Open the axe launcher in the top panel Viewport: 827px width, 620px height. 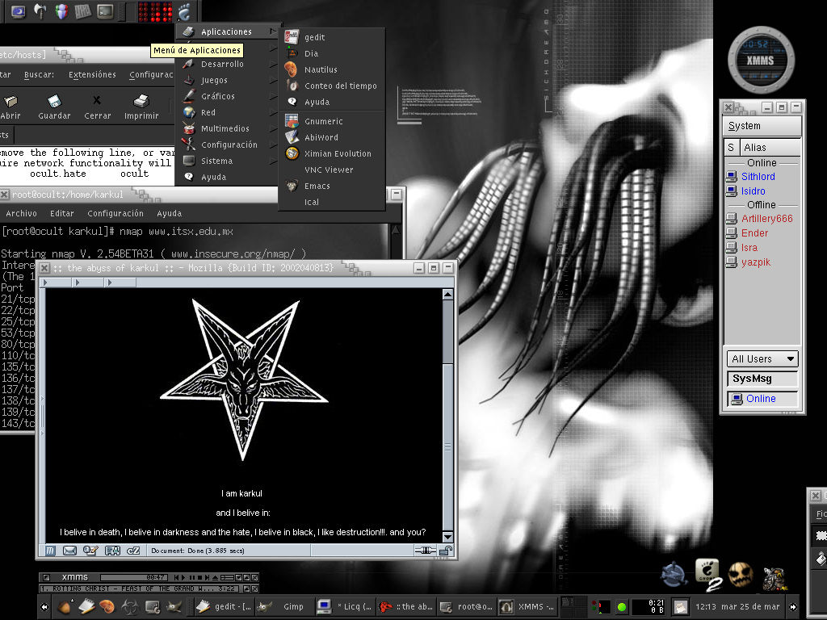40,11
